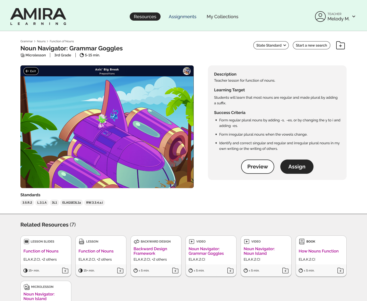This screenshot has height=301, width=367.
Task: Navigate to Nouns breadcrumb
Action: click(41, 41)
